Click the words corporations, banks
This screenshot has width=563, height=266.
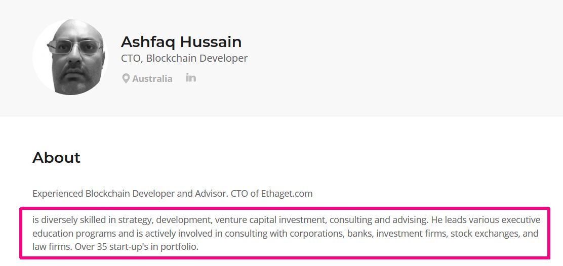click(x=331, y=234)
